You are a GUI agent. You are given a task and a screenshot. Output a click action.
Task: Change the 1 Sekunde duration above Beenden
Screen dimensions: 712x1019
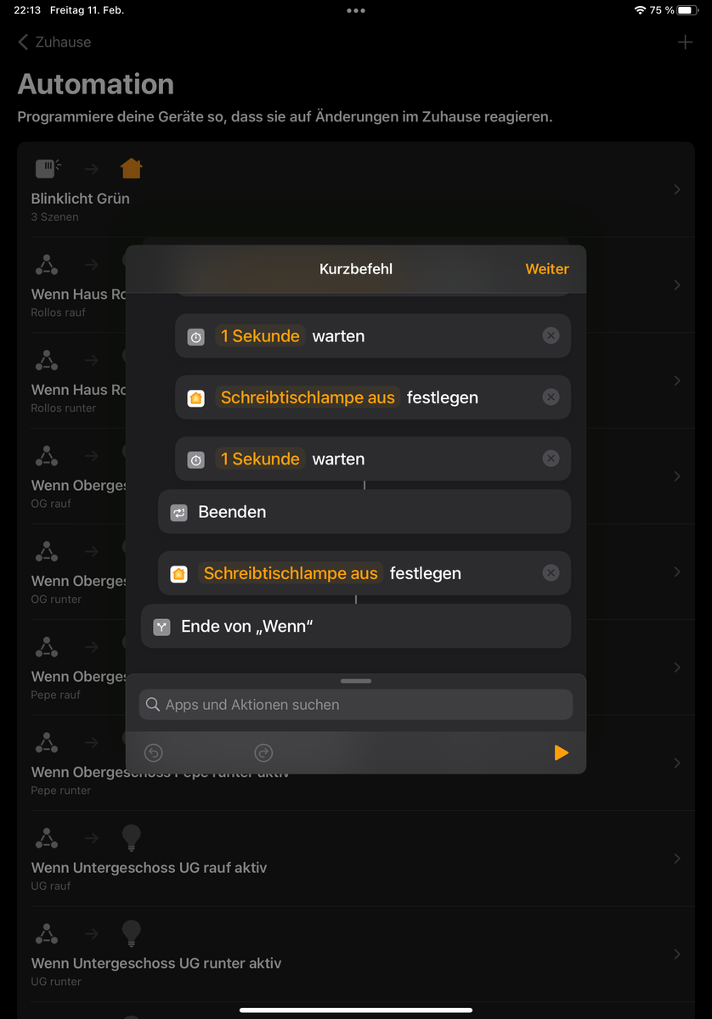[x=260, y=459]
